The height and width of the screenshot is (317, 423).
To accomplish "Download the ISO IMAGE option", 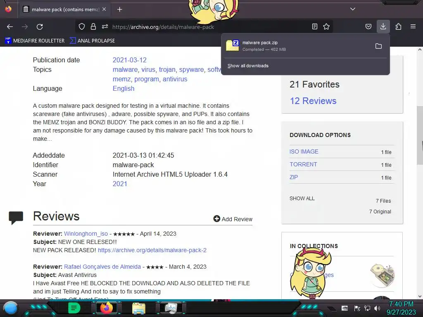I will tap(304, 151).
